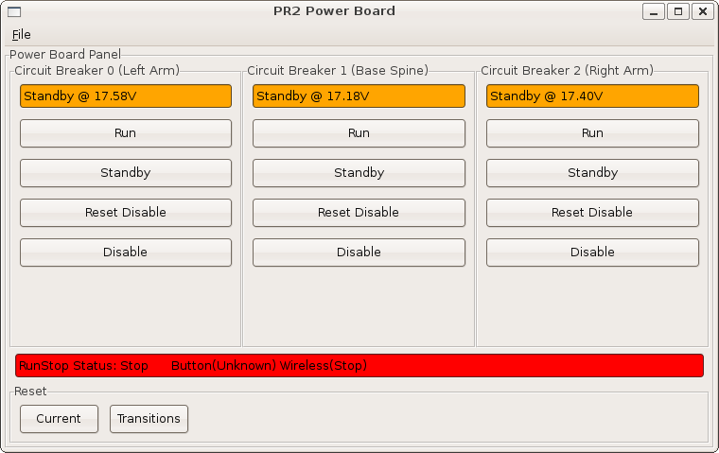Open the window menu icon in title bar
Image resolution: width=719 pixels, height=453 pixels.
point(14,11)
